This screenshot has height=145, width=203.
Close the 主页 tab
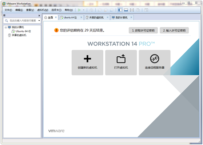tap(56, 17)
